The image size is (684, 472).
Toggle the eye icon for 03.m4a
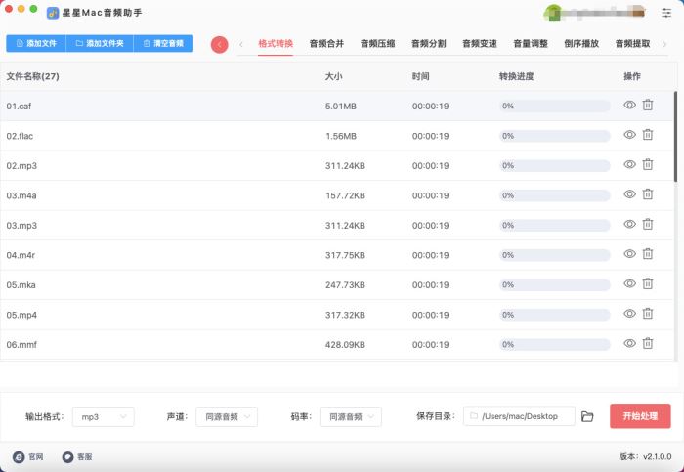pos(629,194)
